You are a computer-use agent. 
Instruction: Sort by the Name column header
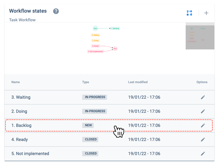pyautogui.click(x=16, y=82)
